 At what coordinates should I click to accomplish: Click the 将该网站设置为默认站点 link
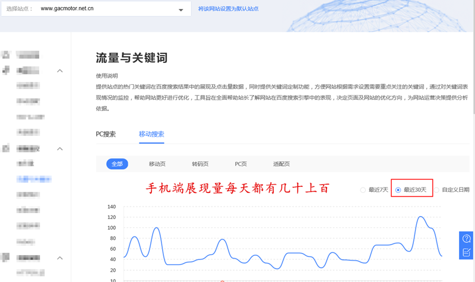(x=228, y=9)
